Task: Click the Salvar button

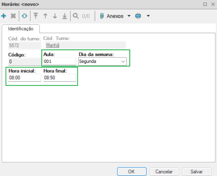Action: pyautogui.click(x=197, y=172)
